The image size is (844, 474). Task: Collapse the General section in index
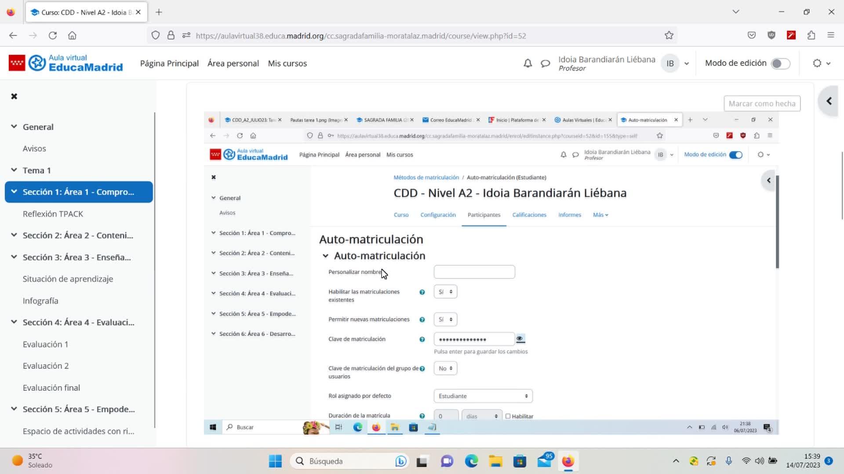14,127
